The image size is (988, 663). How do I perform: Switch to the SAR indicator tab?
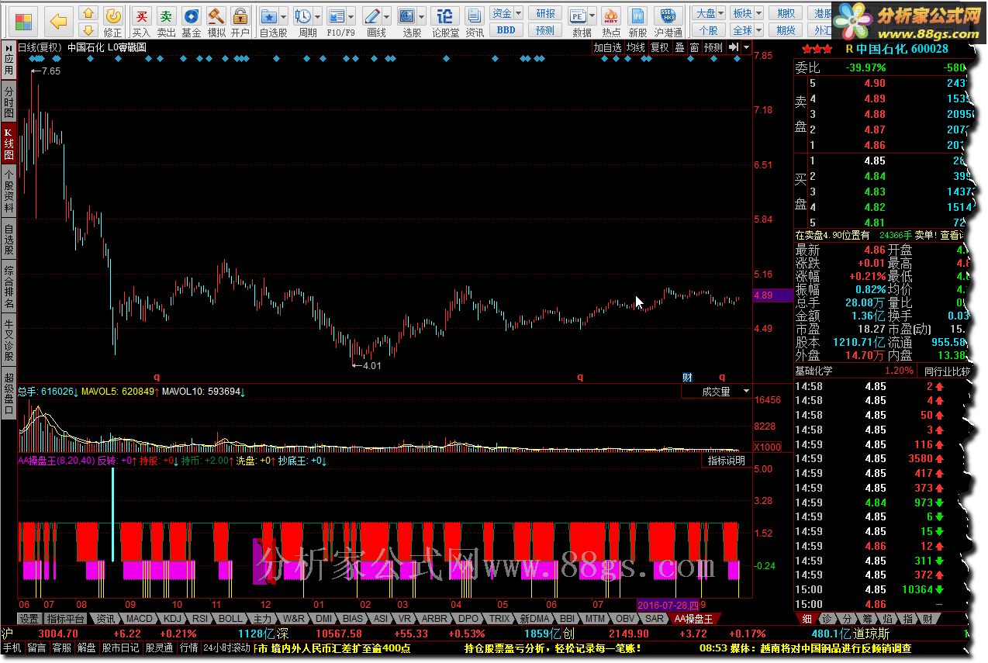(655, 619)
